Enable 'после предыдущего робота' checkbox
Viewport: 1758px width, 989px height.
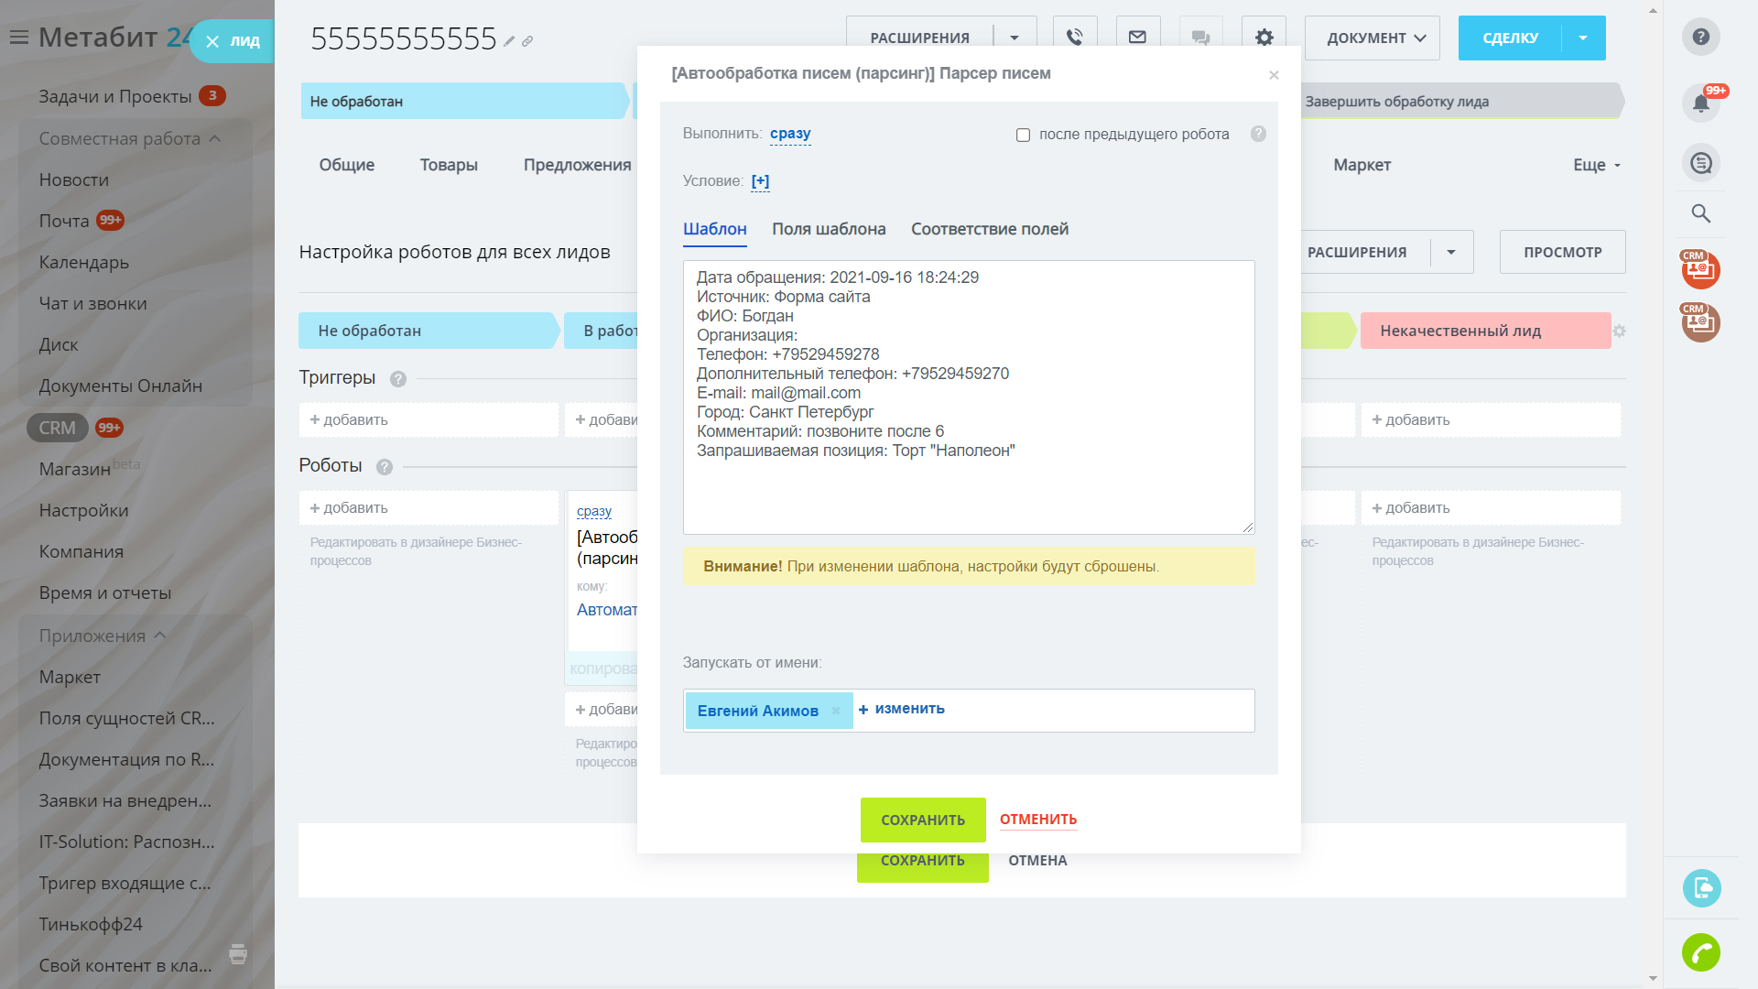click(x=1023, y=135)
